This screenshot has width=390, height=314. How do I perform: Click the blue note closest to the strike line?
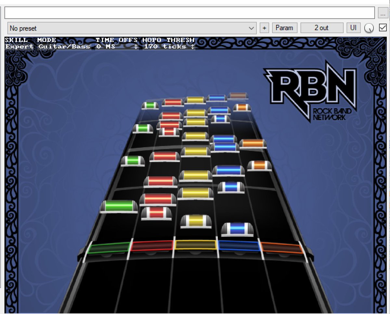(237, 229)
